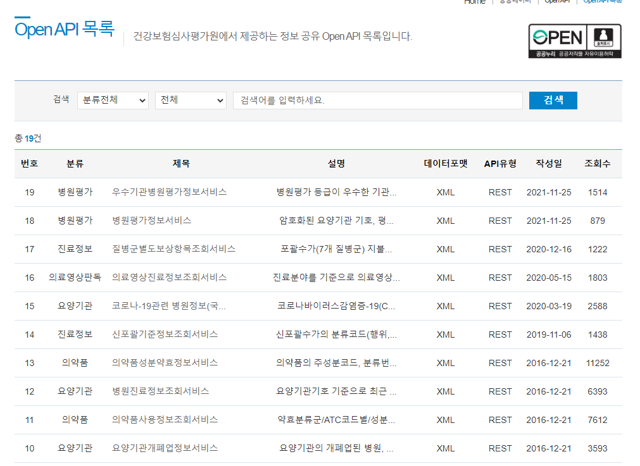640x466 pixels.
Task: Click description 요양기관기호 기준으로 최근 ...
Action: pyautogui.click(x=336, y=391)
